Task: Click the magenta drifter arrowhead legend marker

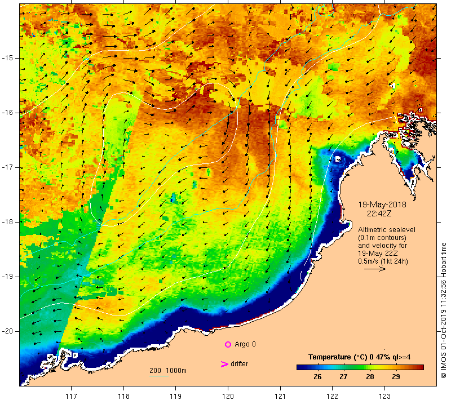Action: [x=224, y=364]
